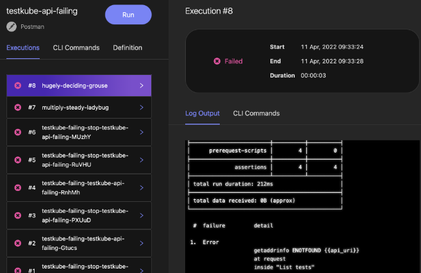Click end time 11 Apr, 2022 09:33:28
The image size is (421, 273).
coord(332,62)
